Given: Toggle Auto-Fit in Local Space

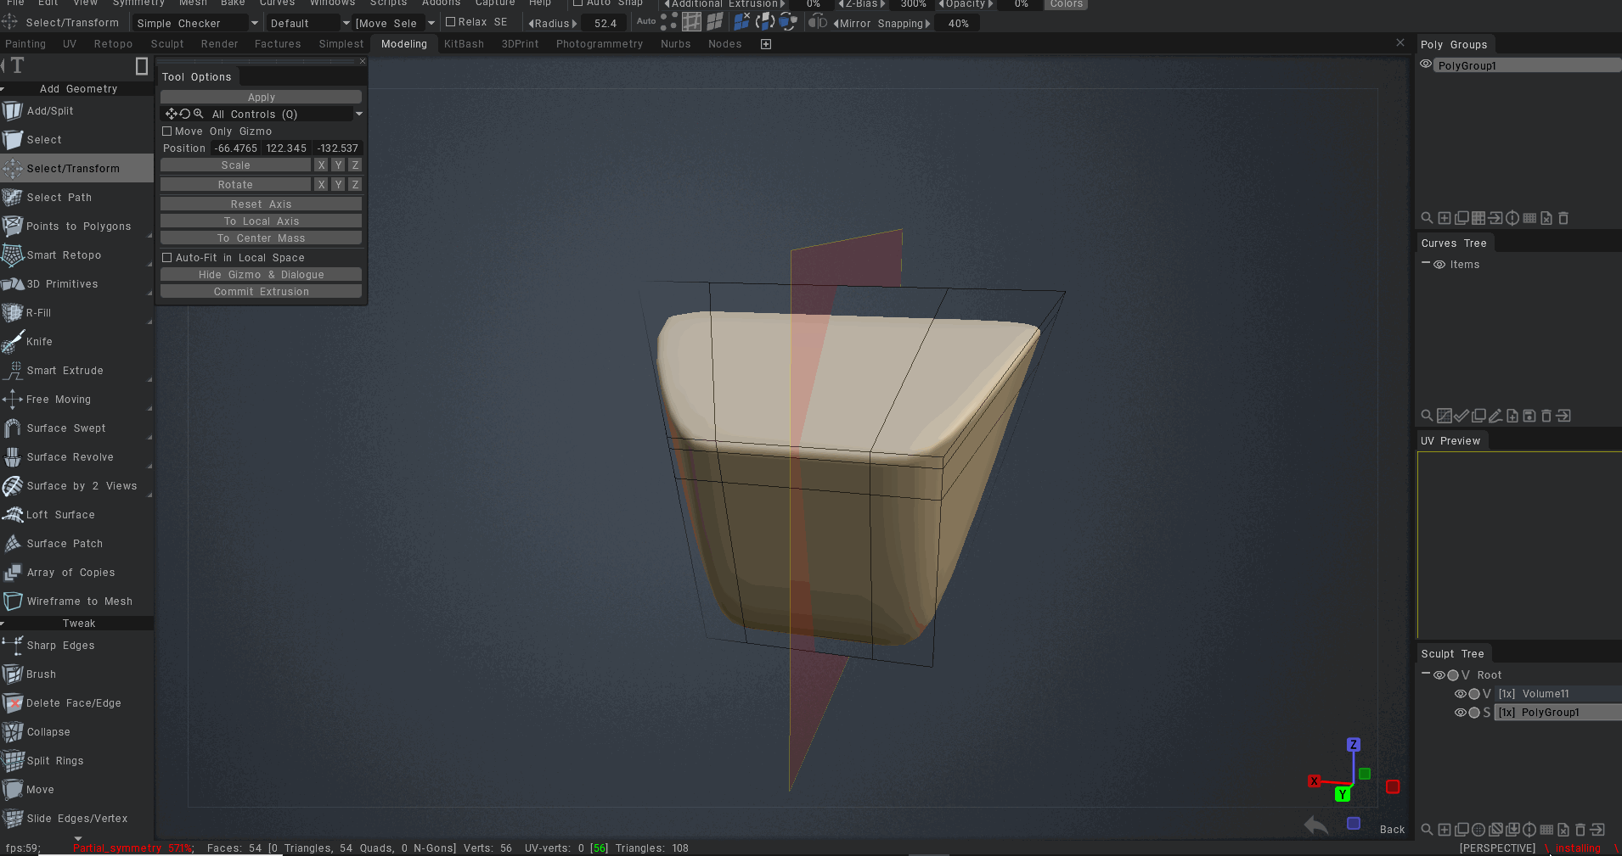Looking at the screenshot, I should (167, 258).
